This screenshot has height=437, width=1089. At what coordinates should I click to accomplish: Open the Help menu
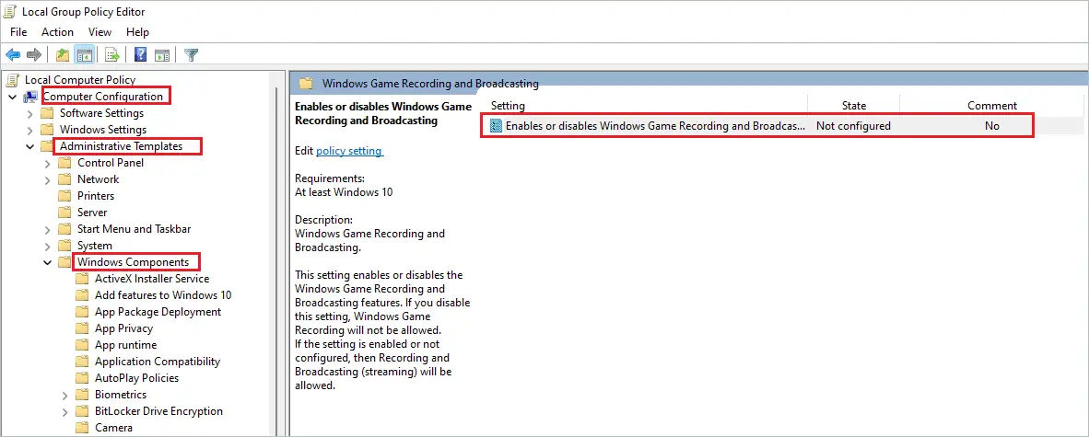[x=137, y=32]
